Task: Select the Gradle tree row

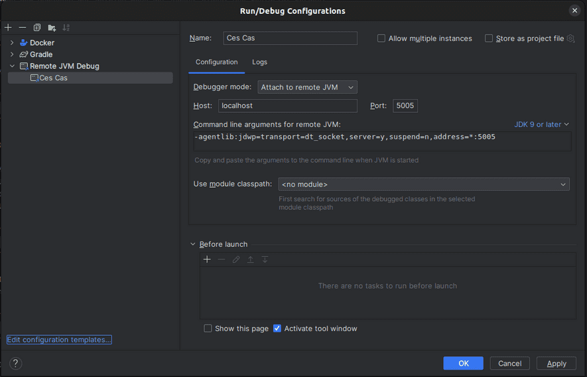Action: [x=90, y=54]
